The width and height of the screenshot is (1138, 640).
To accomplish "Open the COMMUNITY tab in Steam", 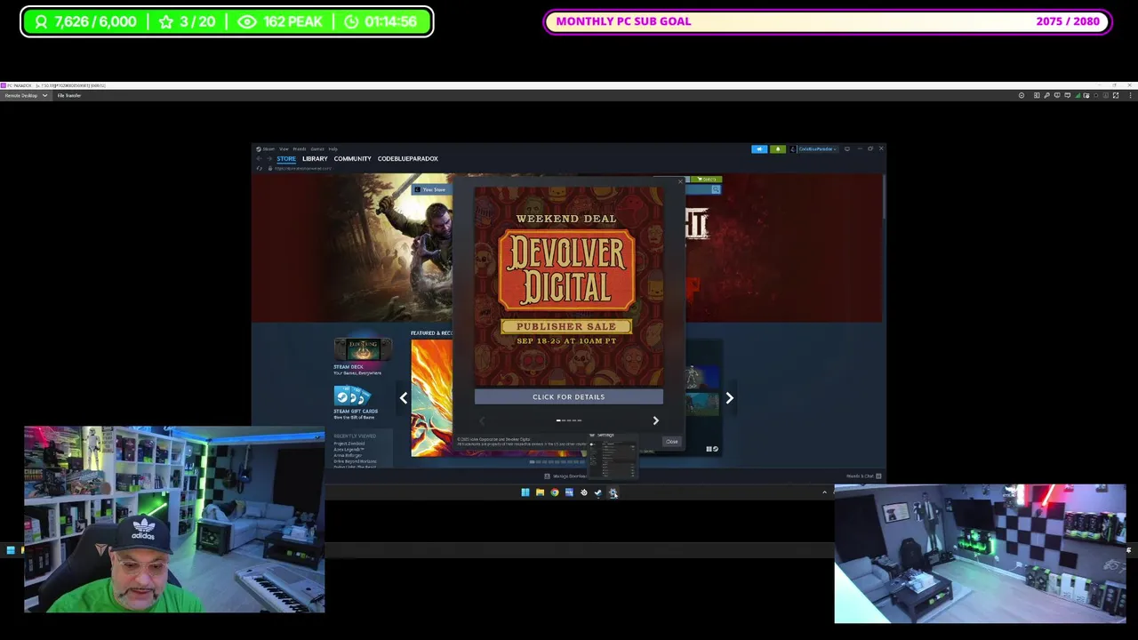I will pyautogui.click(x=353, y=158).
